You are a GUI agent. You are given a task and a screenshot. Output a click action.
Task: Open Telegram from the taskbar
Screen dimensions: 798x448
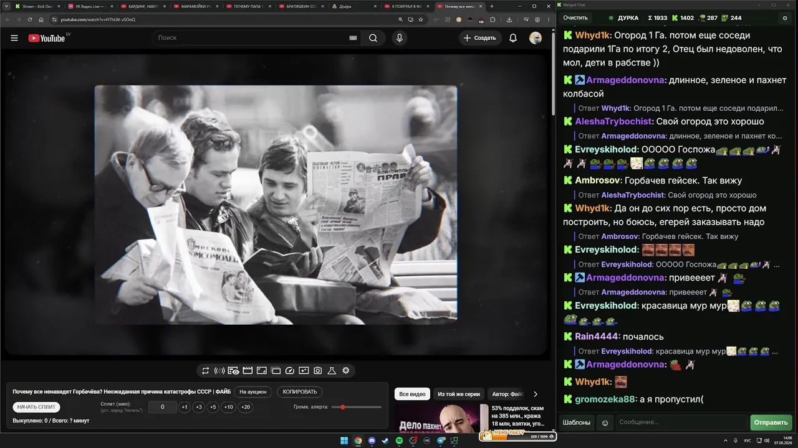[x=441, y=441]
